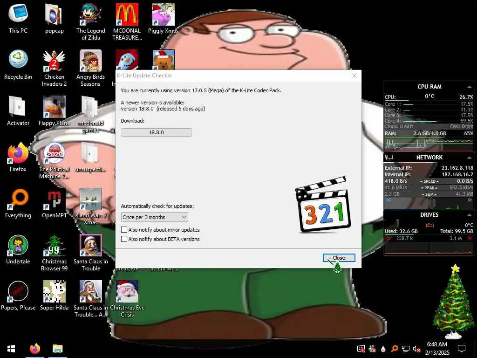This screenshot has height=358, width=477.
Task: Open the unsuspecti... folder icon
Action: coord(91,157)
